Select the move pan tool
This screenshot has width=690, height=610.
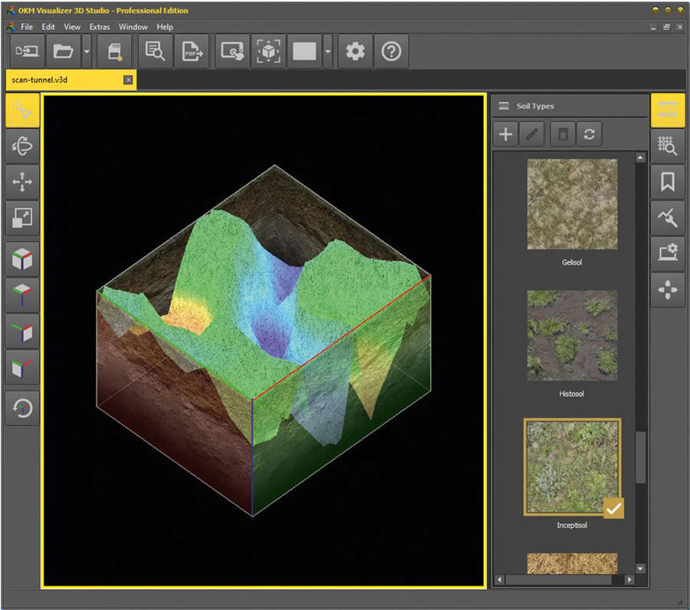22,182
